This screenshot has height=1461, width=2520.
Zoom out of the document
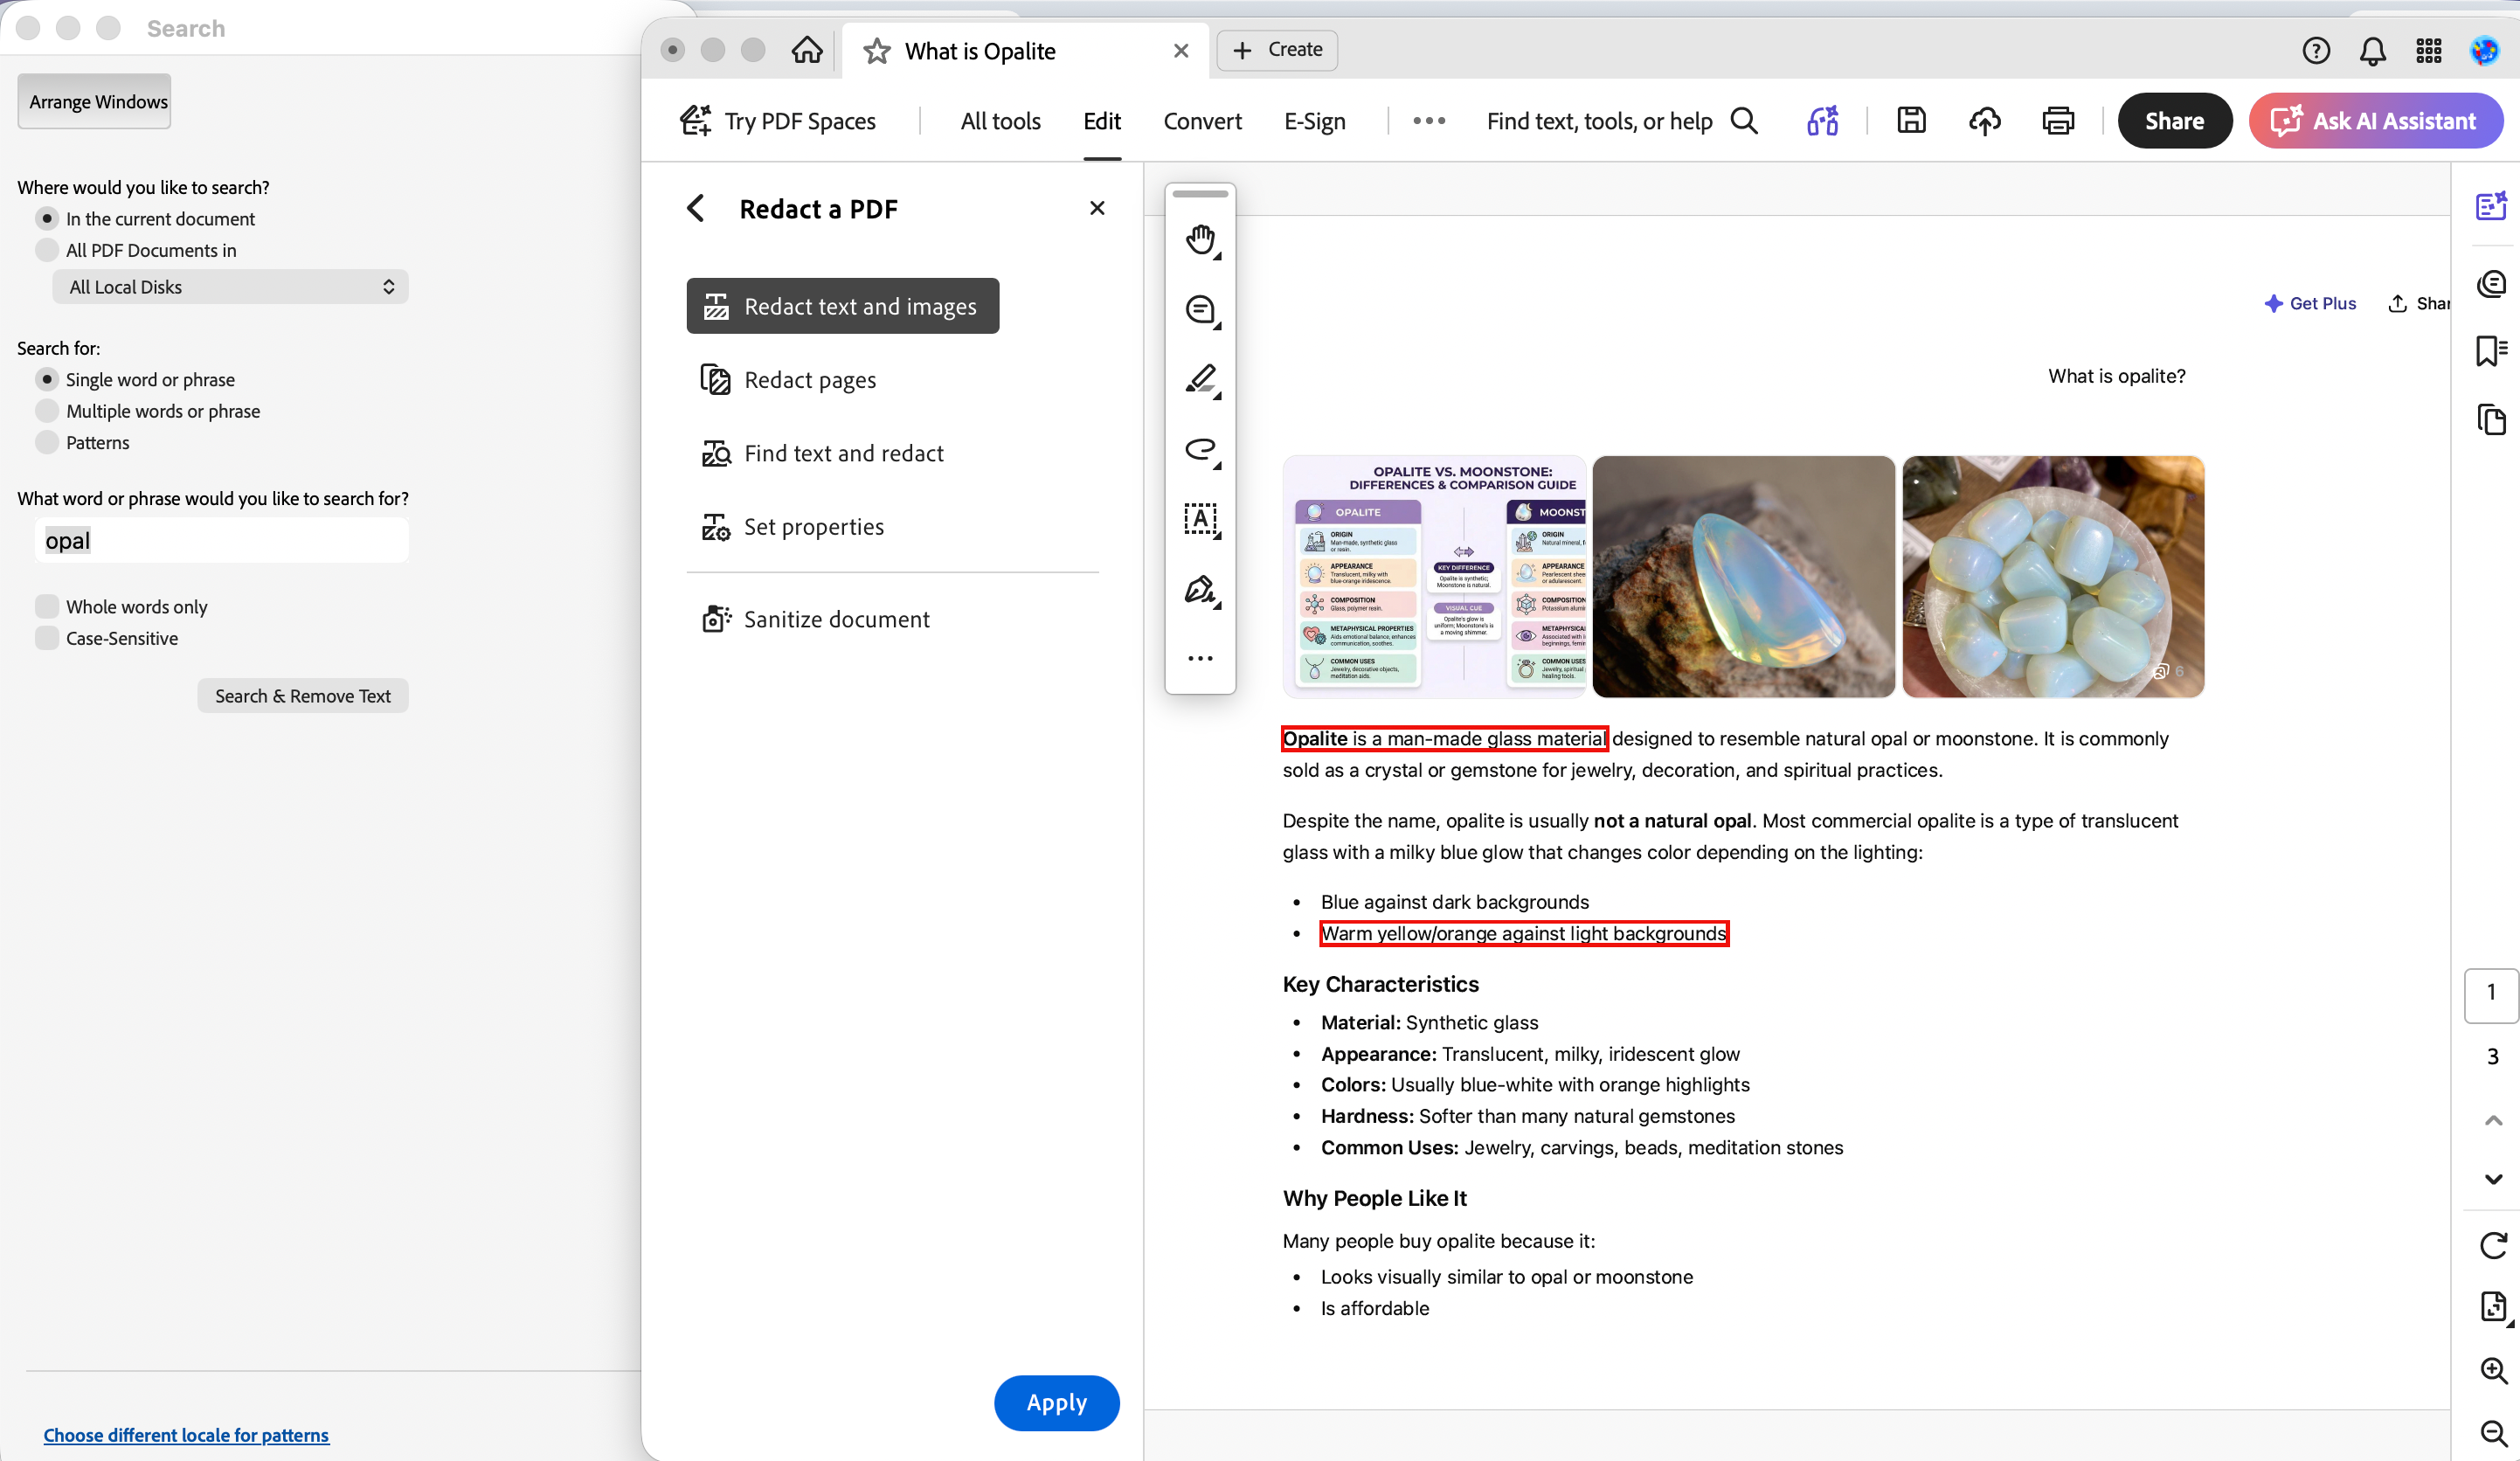[x=2492, y=1433]
